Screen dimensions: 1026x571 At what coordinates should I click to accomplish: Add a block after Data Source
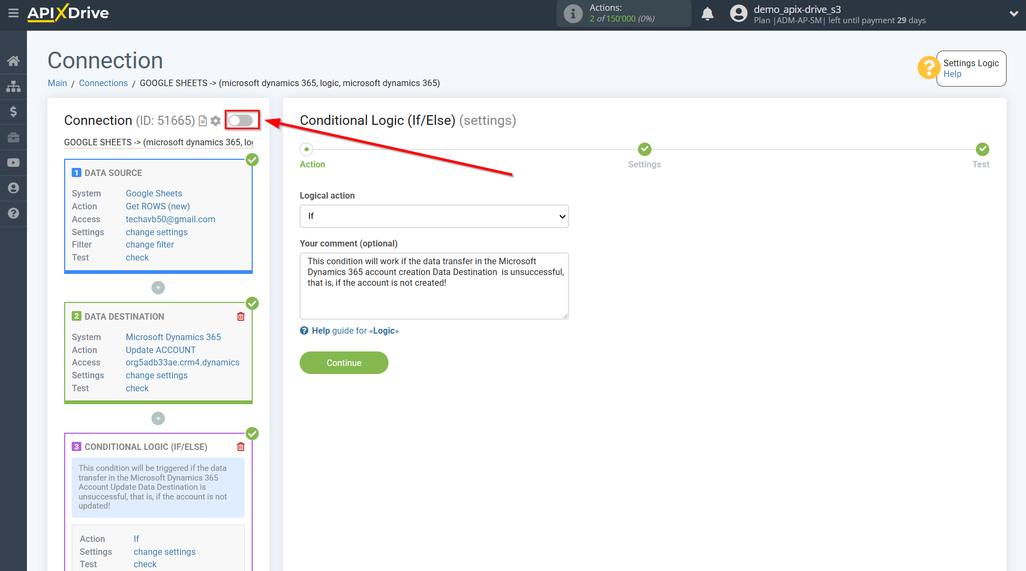pyautogui.click(x=158, y=288)
